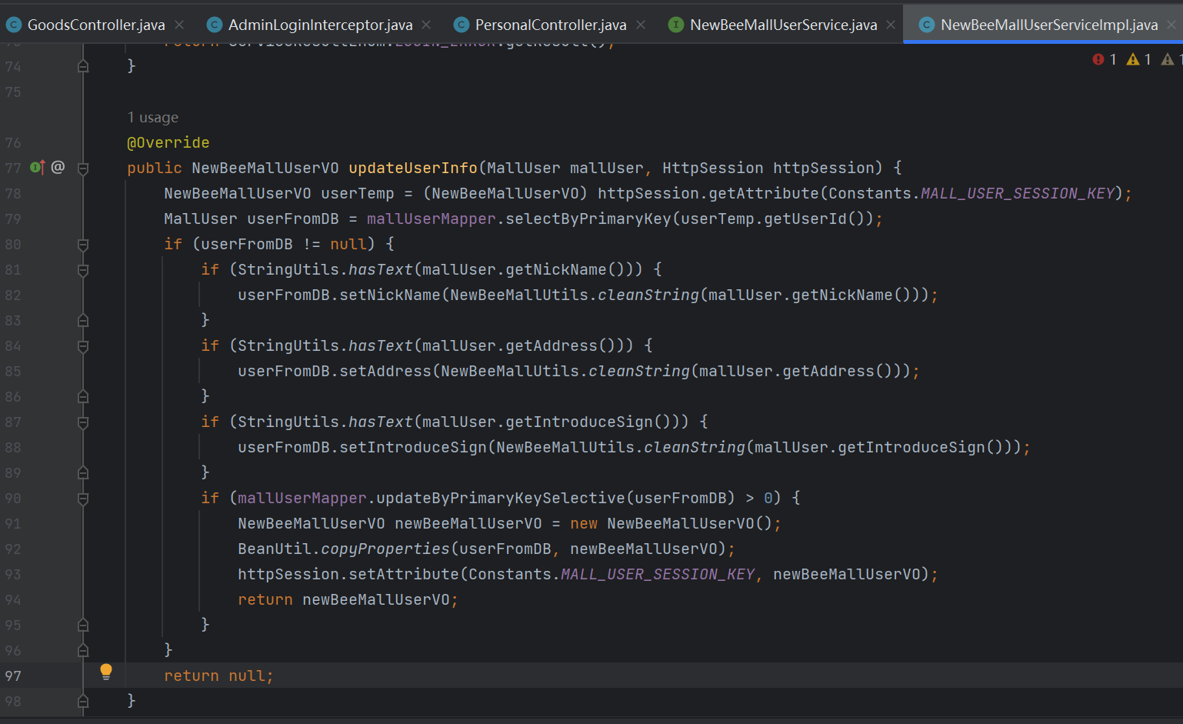1183x724 pixels.
Task: Open the AdminLoginInterceptor.java tab
Action: pyautogui.click(x=320, y=25)
